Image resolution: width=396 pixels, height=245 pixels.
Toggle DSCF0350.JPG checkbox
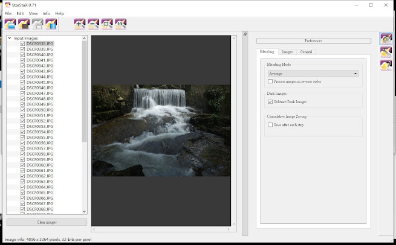pos(23,110)
